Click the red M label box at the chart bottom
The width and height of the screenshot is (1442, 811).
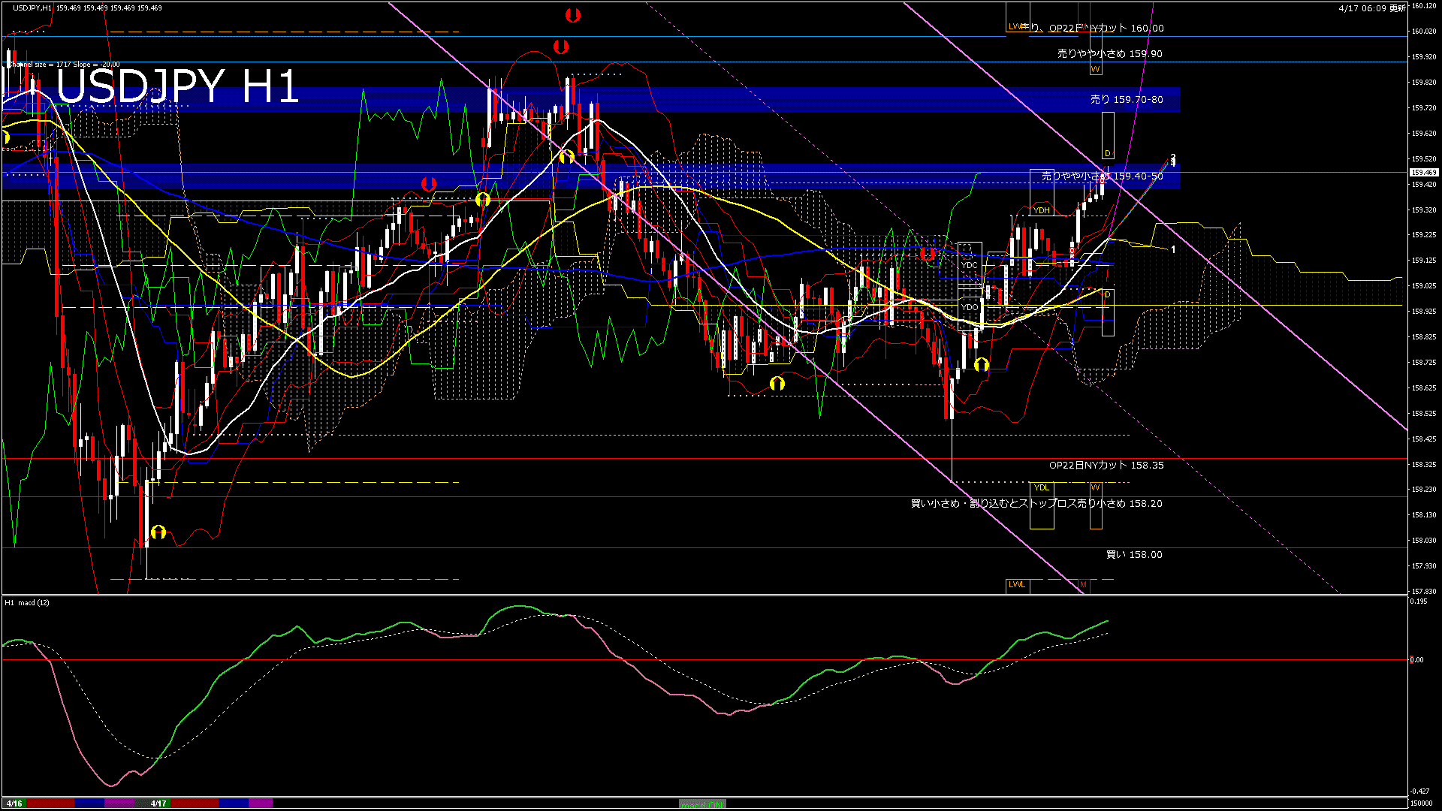pos(1083,584)
